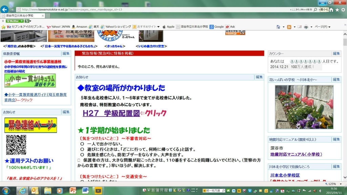Screen dimensions: 347x195
Task: Click the 緊急連絡ページ banner
Action: [30, 125]
